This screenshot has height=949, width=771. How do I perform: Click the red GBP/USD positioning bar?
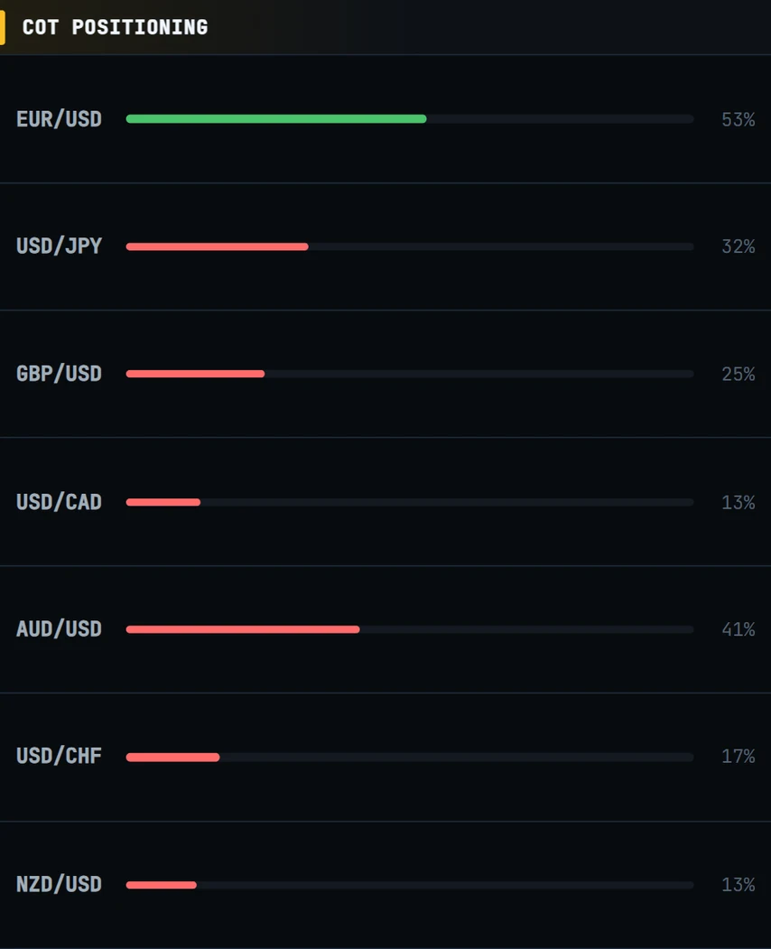pos(196,374)
